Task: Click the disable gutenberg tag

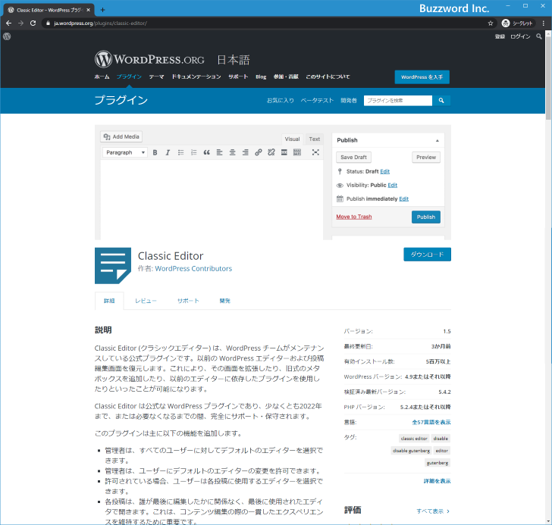Action: tap(411, 451)
